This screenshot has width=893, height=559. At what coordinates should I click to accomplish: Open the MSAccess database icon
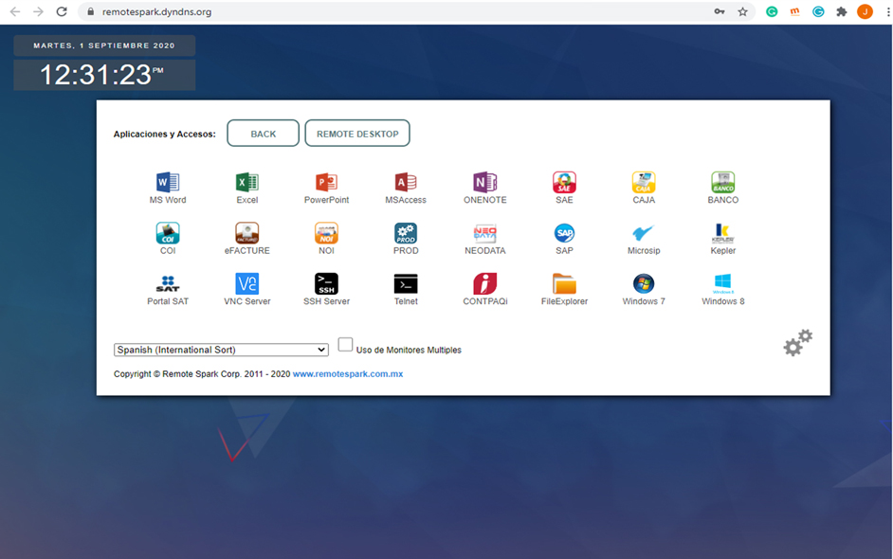(406, 183)
